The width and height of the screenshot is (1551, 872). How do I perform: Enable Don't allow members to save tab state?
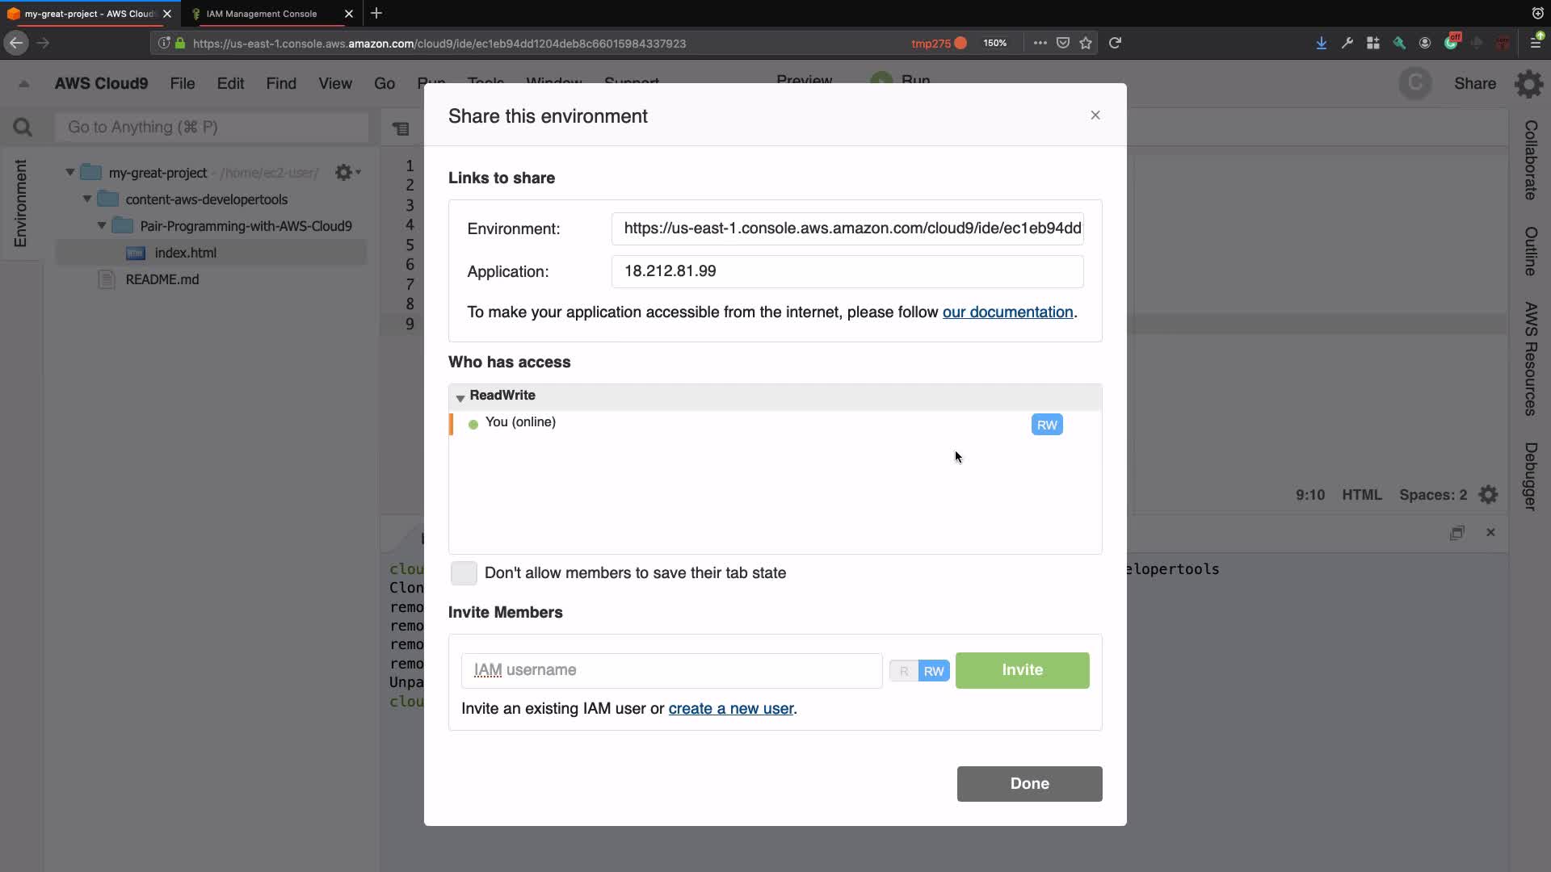(x=464, y=573)
